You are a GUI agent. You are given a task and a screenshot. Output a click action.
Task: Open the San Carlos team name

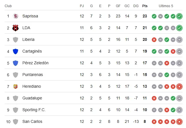coord(32,121)
